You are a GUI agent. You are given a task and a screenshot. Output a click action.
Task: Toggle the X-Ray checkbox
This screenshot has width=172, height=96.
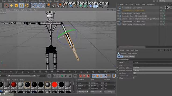click(x=134, y=78)
